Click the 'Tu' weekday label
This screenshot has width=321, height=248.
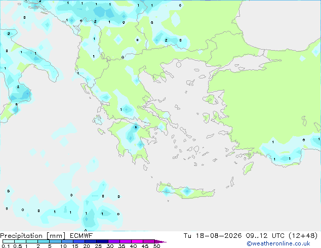[x=187, y=235]
